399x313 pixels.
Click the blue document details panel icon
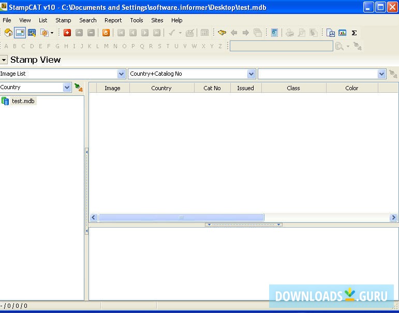point(274,33)
